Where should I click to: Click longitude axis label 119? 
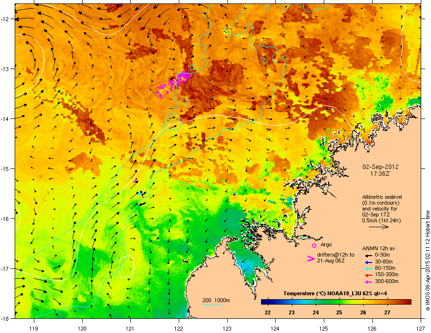click(x=34, y=328)
